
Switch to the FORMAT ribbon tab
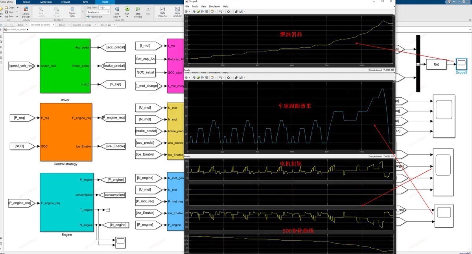click(66, 2)
